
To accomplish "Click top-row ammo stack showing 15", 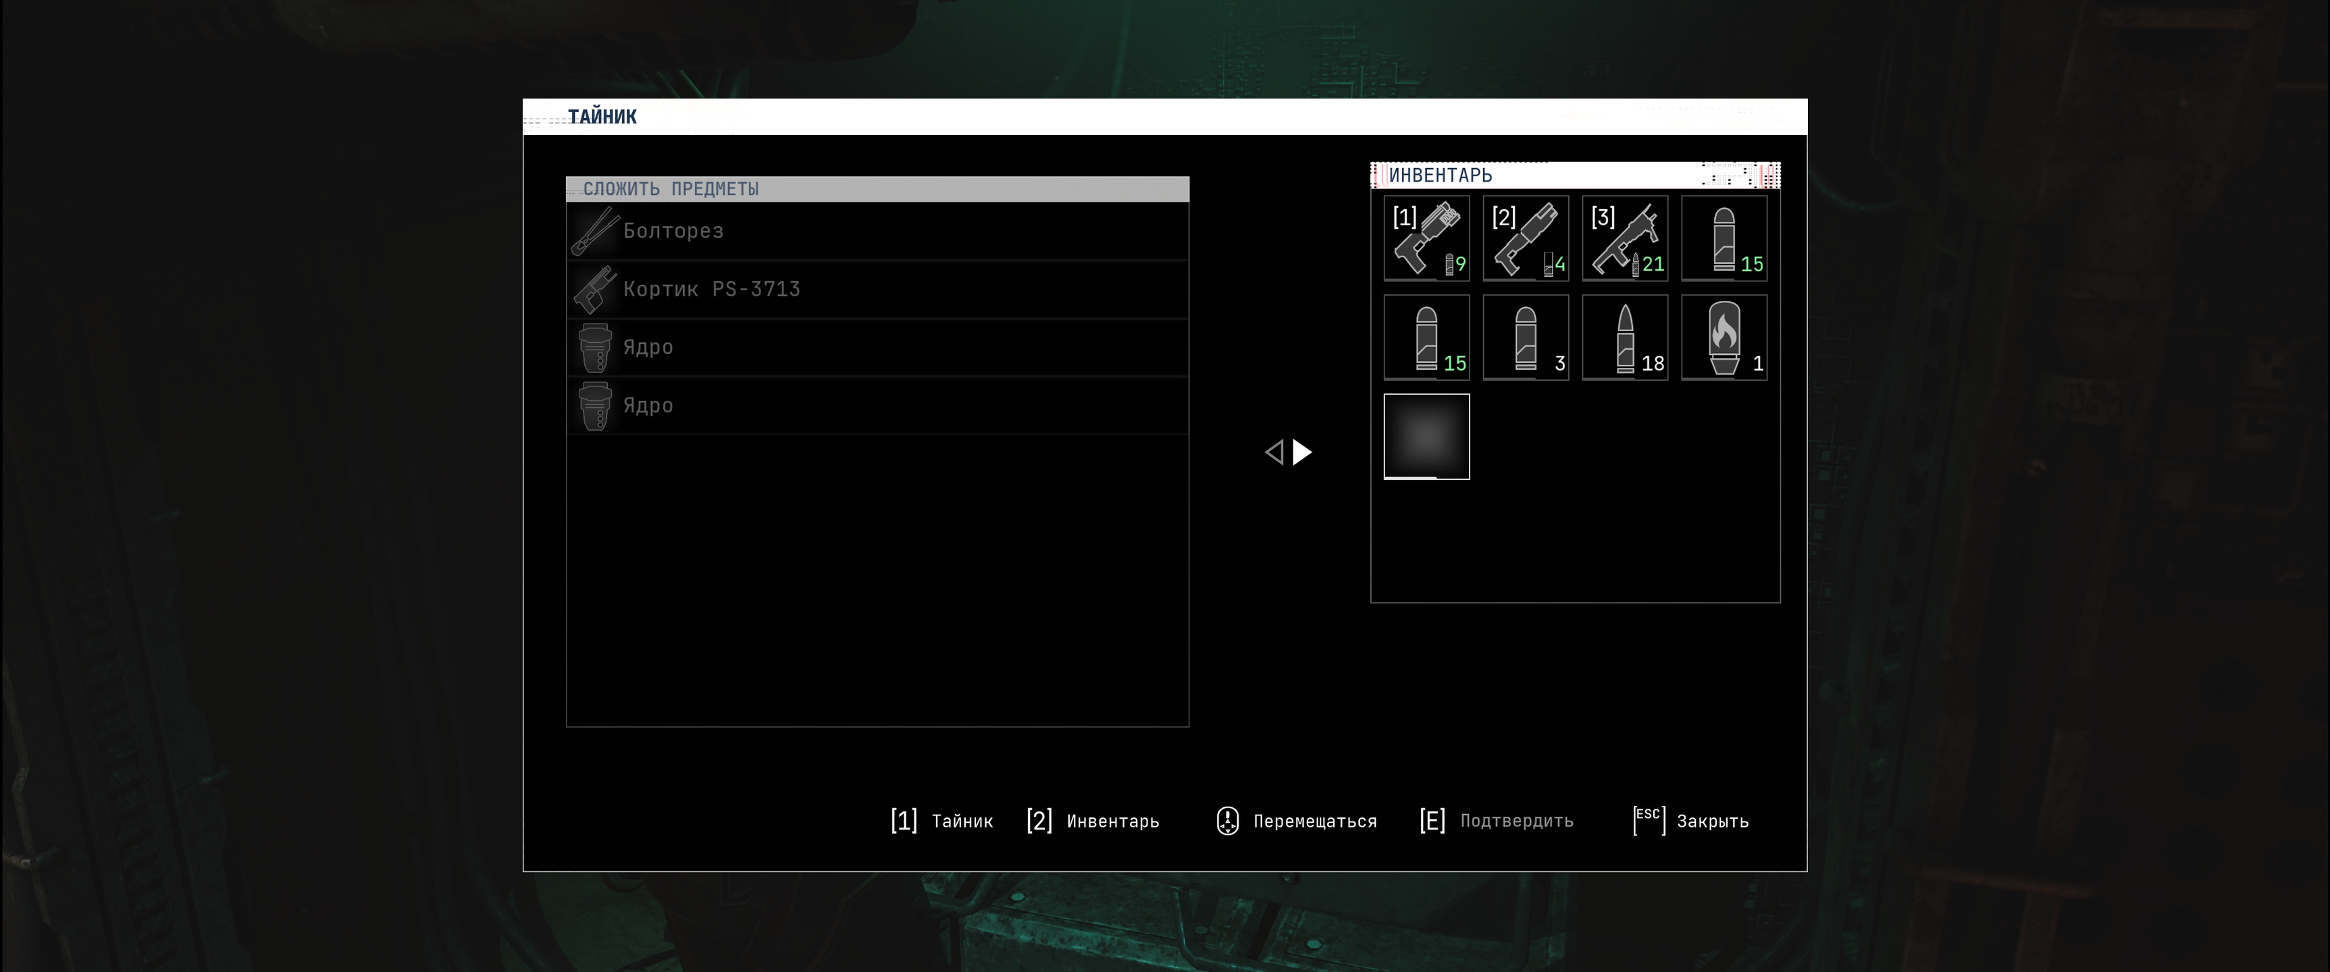I will pyautogui.click(x=1724, y=239).
